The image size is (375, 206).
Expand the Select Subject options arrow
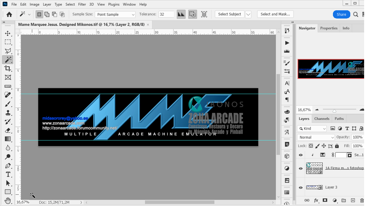click(x=248, y=14)
